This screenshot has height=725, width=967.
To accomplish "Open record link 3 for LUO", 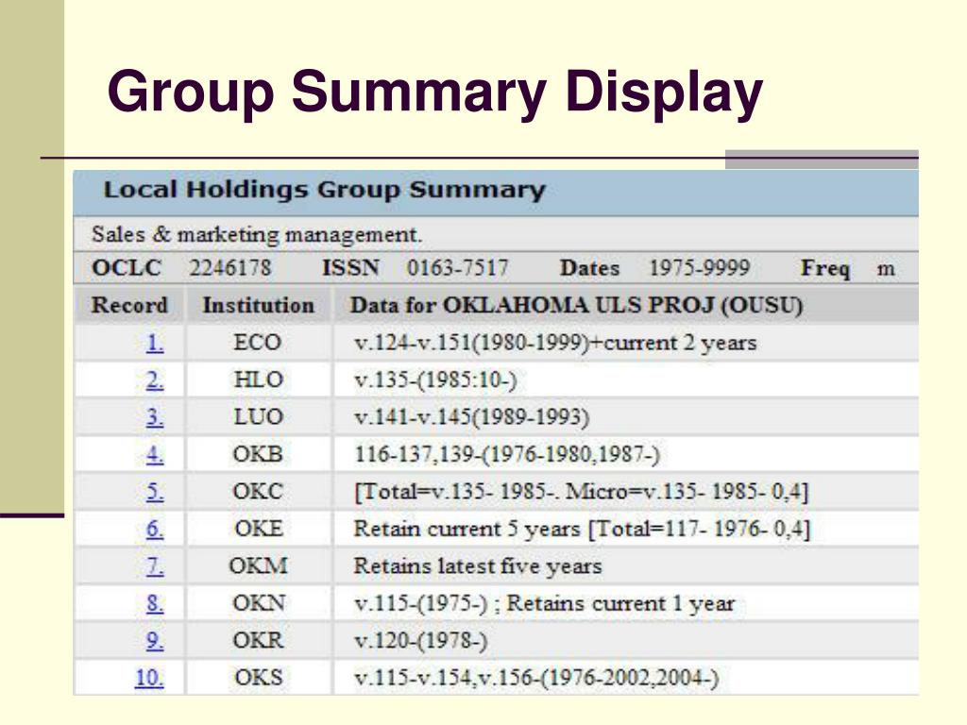I will pos(155,417).
